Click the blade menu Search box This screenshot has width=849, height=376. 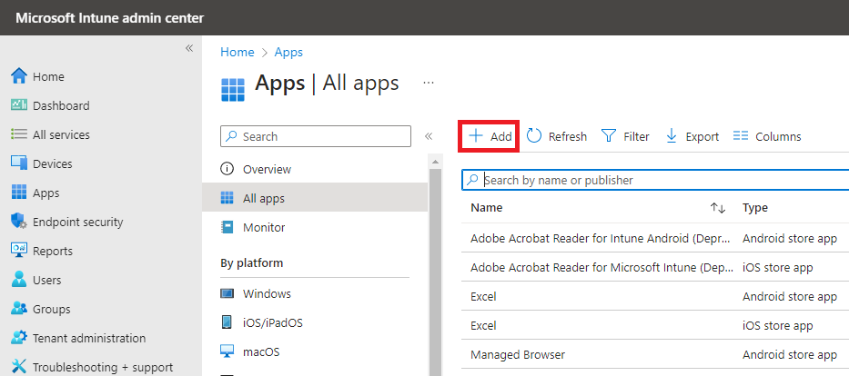pyautogui.click(x=316, y=136)
